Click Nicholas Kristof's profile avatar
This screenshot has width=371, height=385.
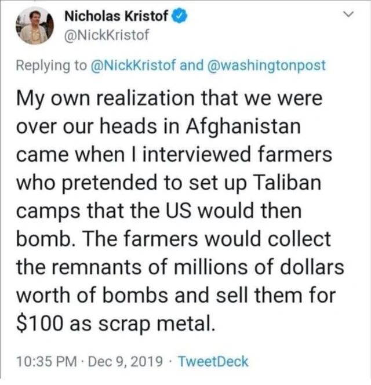(x=35, y=26)
